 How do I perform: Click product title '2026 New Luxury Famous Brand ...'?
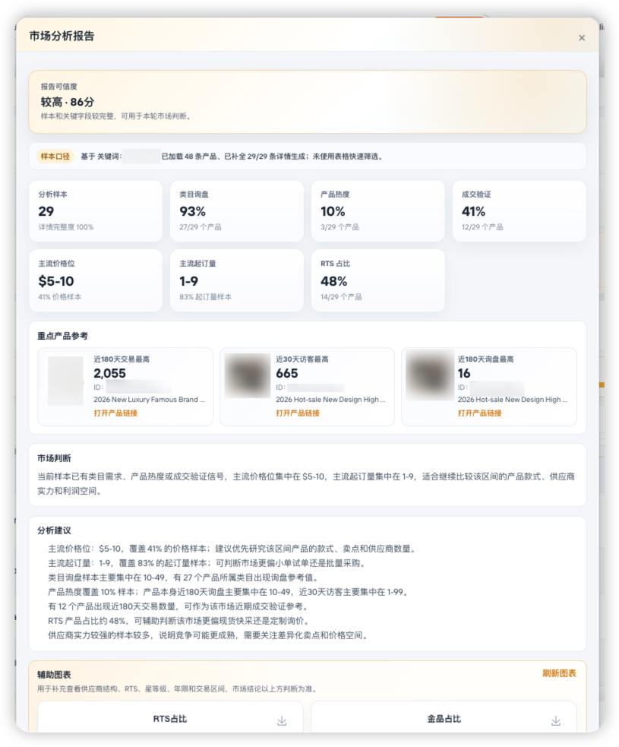tap(149, 400)
